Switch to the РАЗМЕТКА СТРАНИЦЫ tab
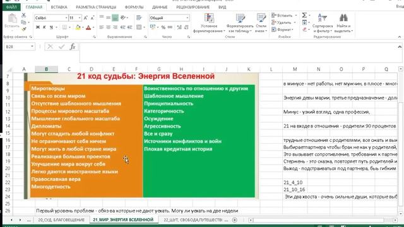The image size is (404, 227). 96,7
